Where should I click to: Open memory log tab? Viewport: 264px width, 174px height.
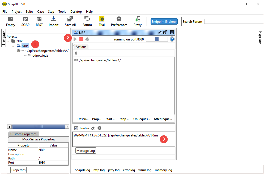(163, 170)
